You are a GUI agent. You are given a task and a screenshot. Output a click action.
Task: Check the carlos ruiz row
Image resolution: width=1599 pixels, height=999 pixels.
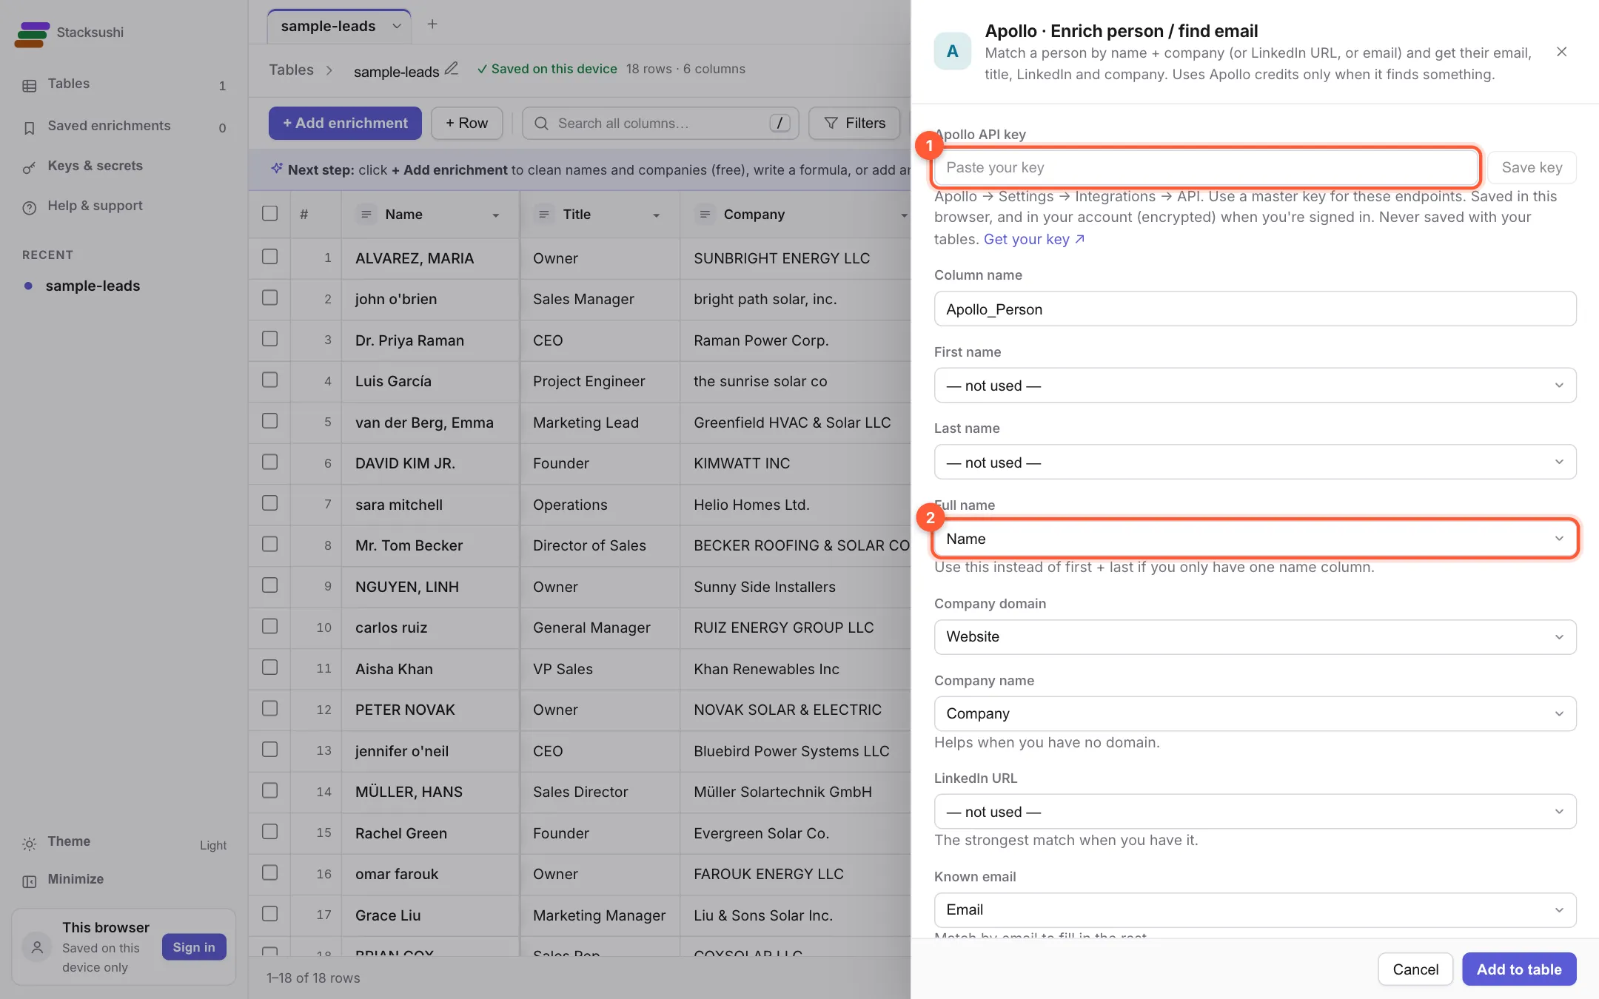coord(270,626)
